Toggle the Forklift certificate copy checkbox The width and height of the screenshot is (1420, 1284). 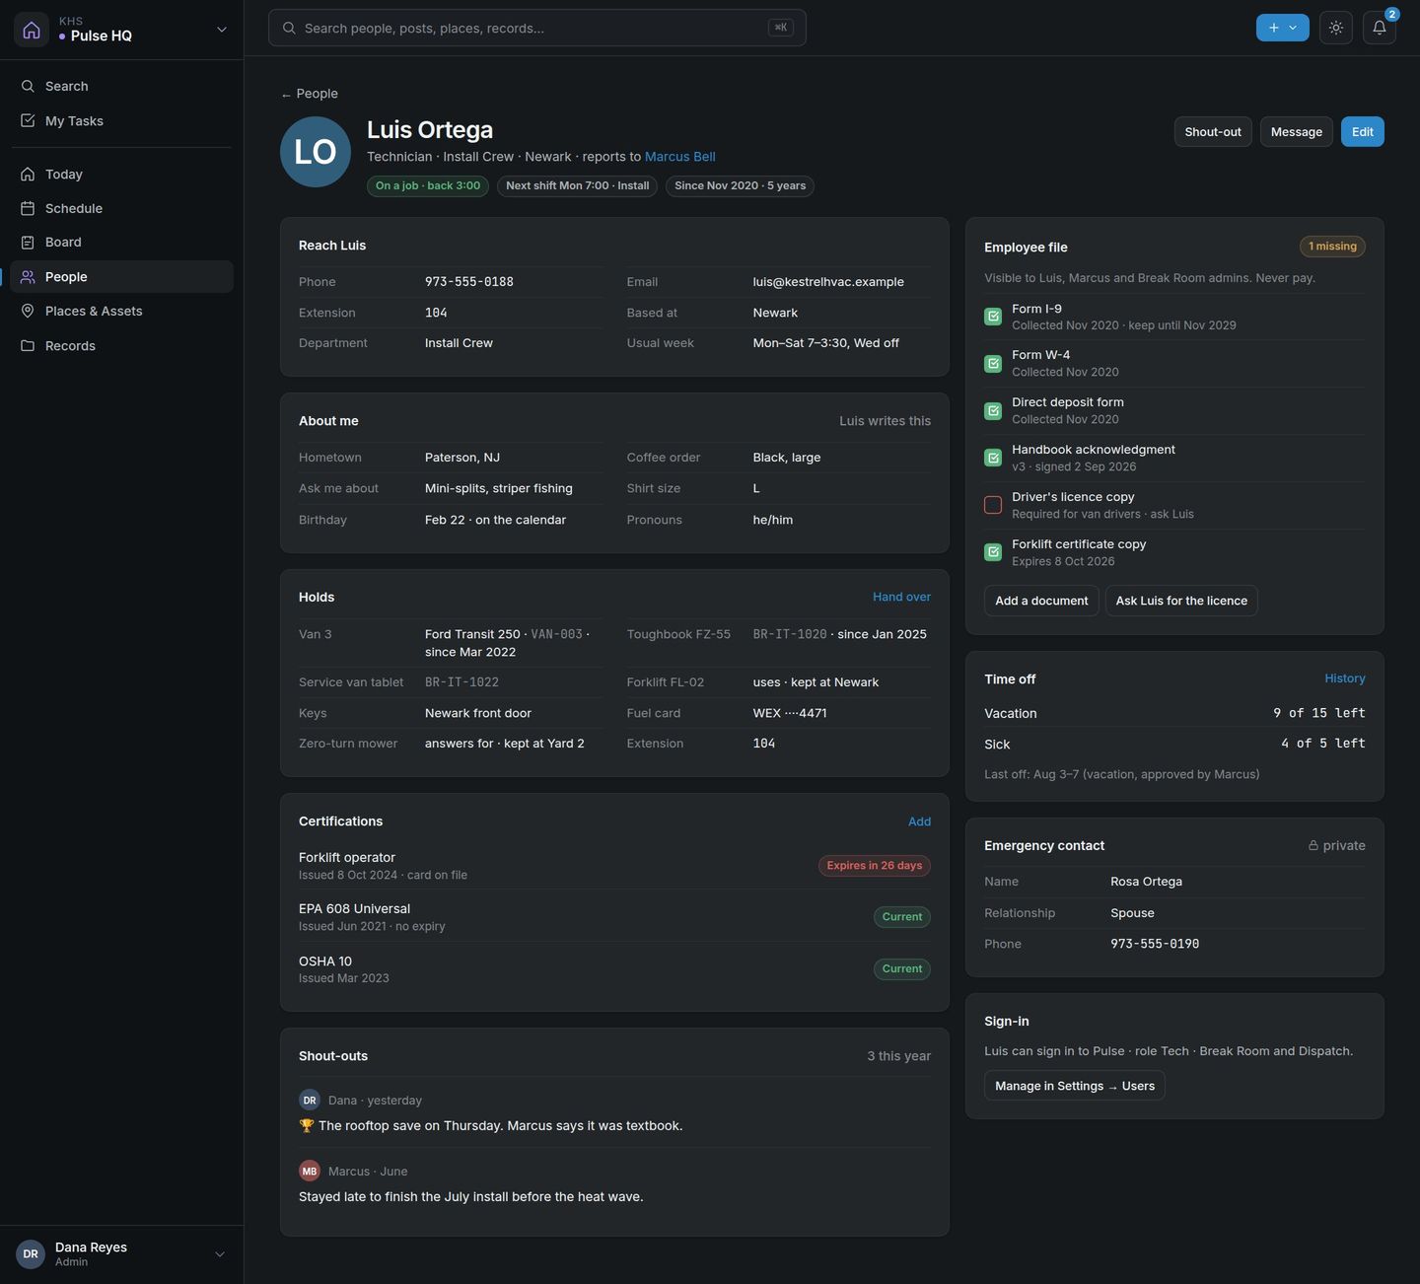tap(993, 552)
